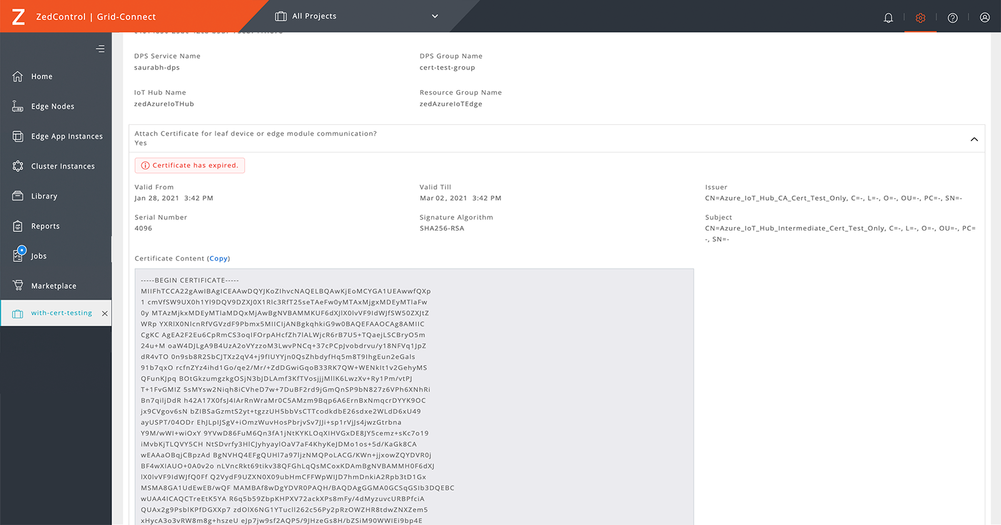Click the Marketplace cart icon
Viewport: 1001px width, 525px height.
pos(18,286)
